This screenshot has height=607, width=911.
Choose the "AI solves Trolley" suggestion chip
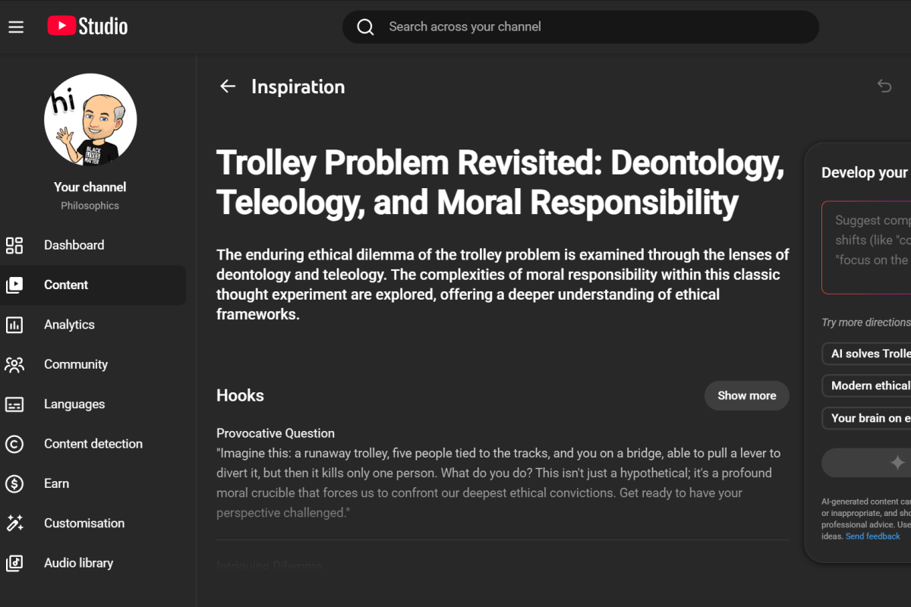868,354
